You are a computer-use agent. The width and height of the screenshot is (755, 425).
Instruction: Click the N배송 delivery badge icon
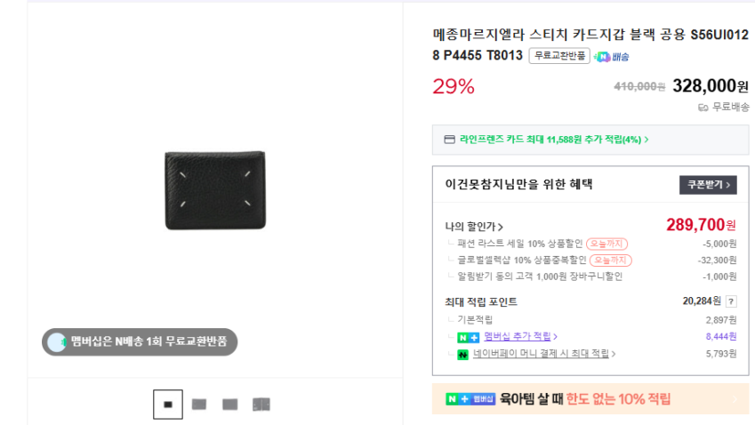click(611, 56)
